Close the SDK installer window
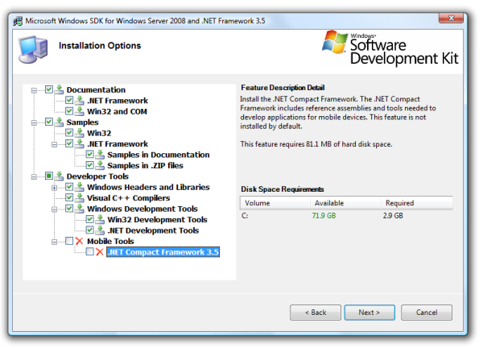This screenshot has height=348, width=483. tap(451, 19)
